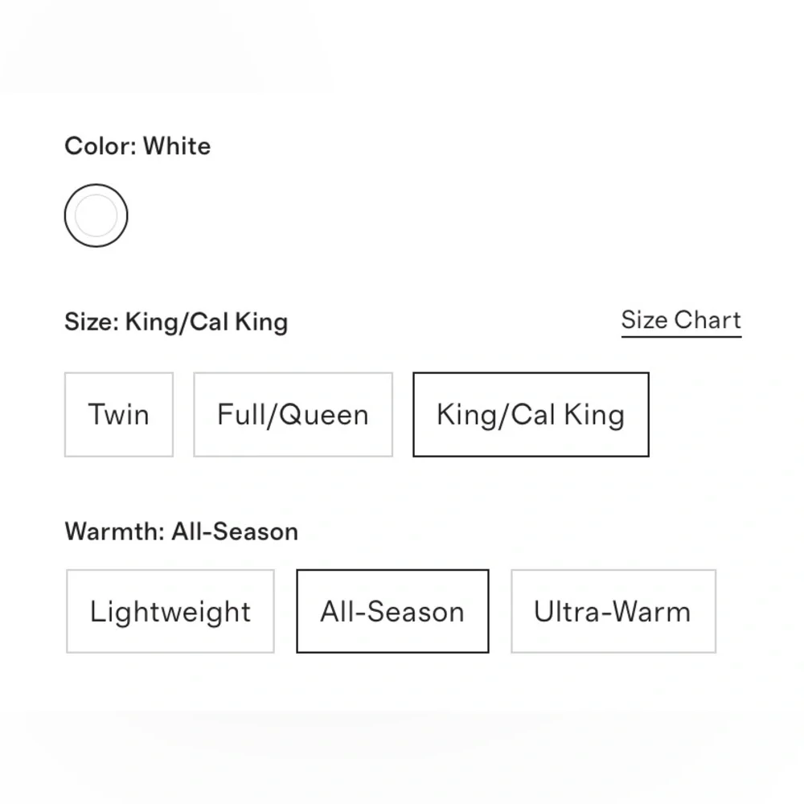Choose the All-Season warmth option
The image size is (804, 804).
click(x=392, y=611)
